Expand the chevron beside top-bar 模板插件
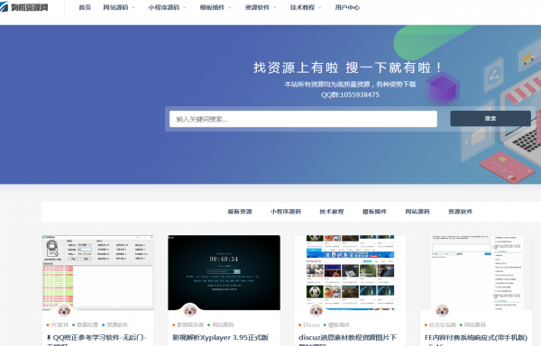The image size is (541, 346). 230,7
